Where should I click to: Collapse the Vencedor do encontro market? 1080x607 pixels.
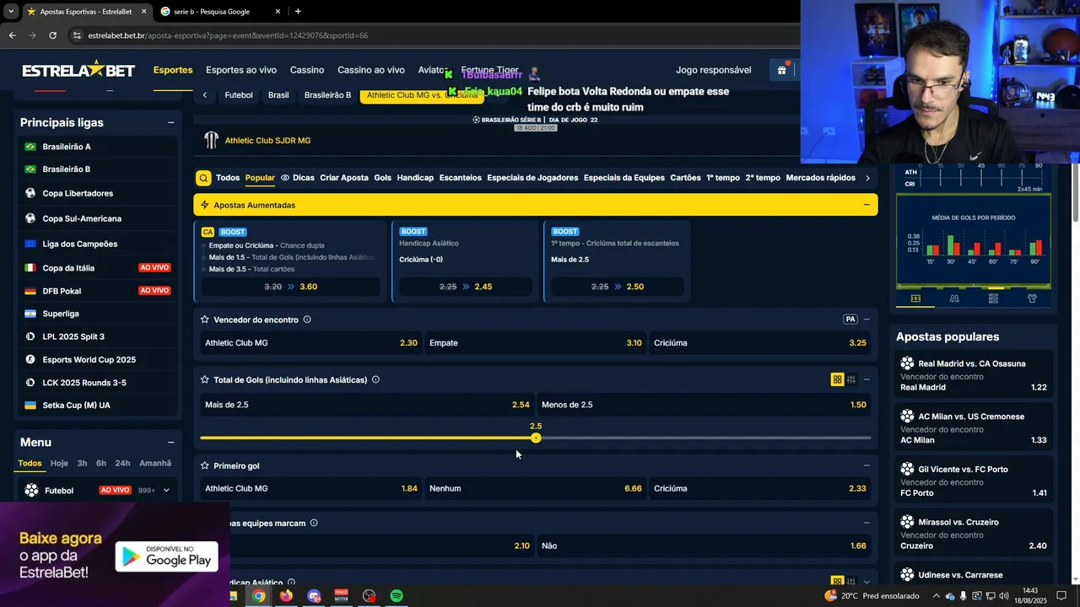coord(867,320)
